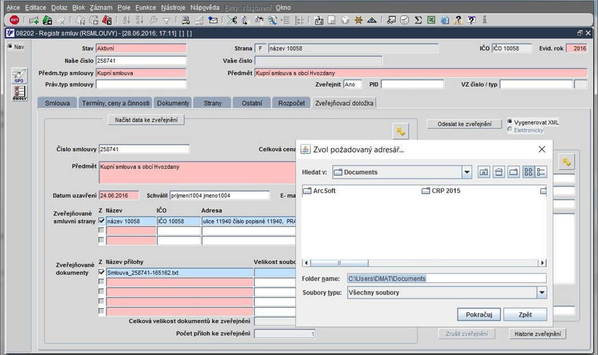The height and width of the screenshot is (355, 598).
Task: Click the Pokračuj button
Action: 479,314
